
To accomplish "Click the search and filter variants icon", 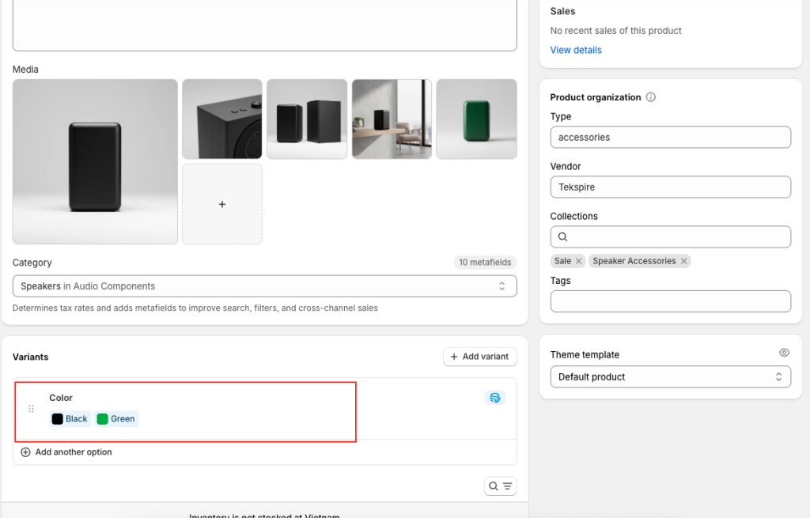I will (500, 486).
